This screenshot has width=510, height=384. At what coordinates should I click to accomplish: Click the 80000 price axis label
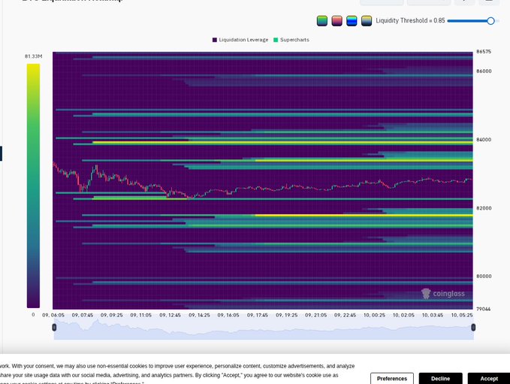(484, 277)
